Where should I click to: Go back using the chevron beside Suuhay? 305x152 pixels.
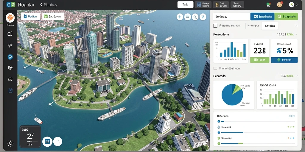[41, 5]
